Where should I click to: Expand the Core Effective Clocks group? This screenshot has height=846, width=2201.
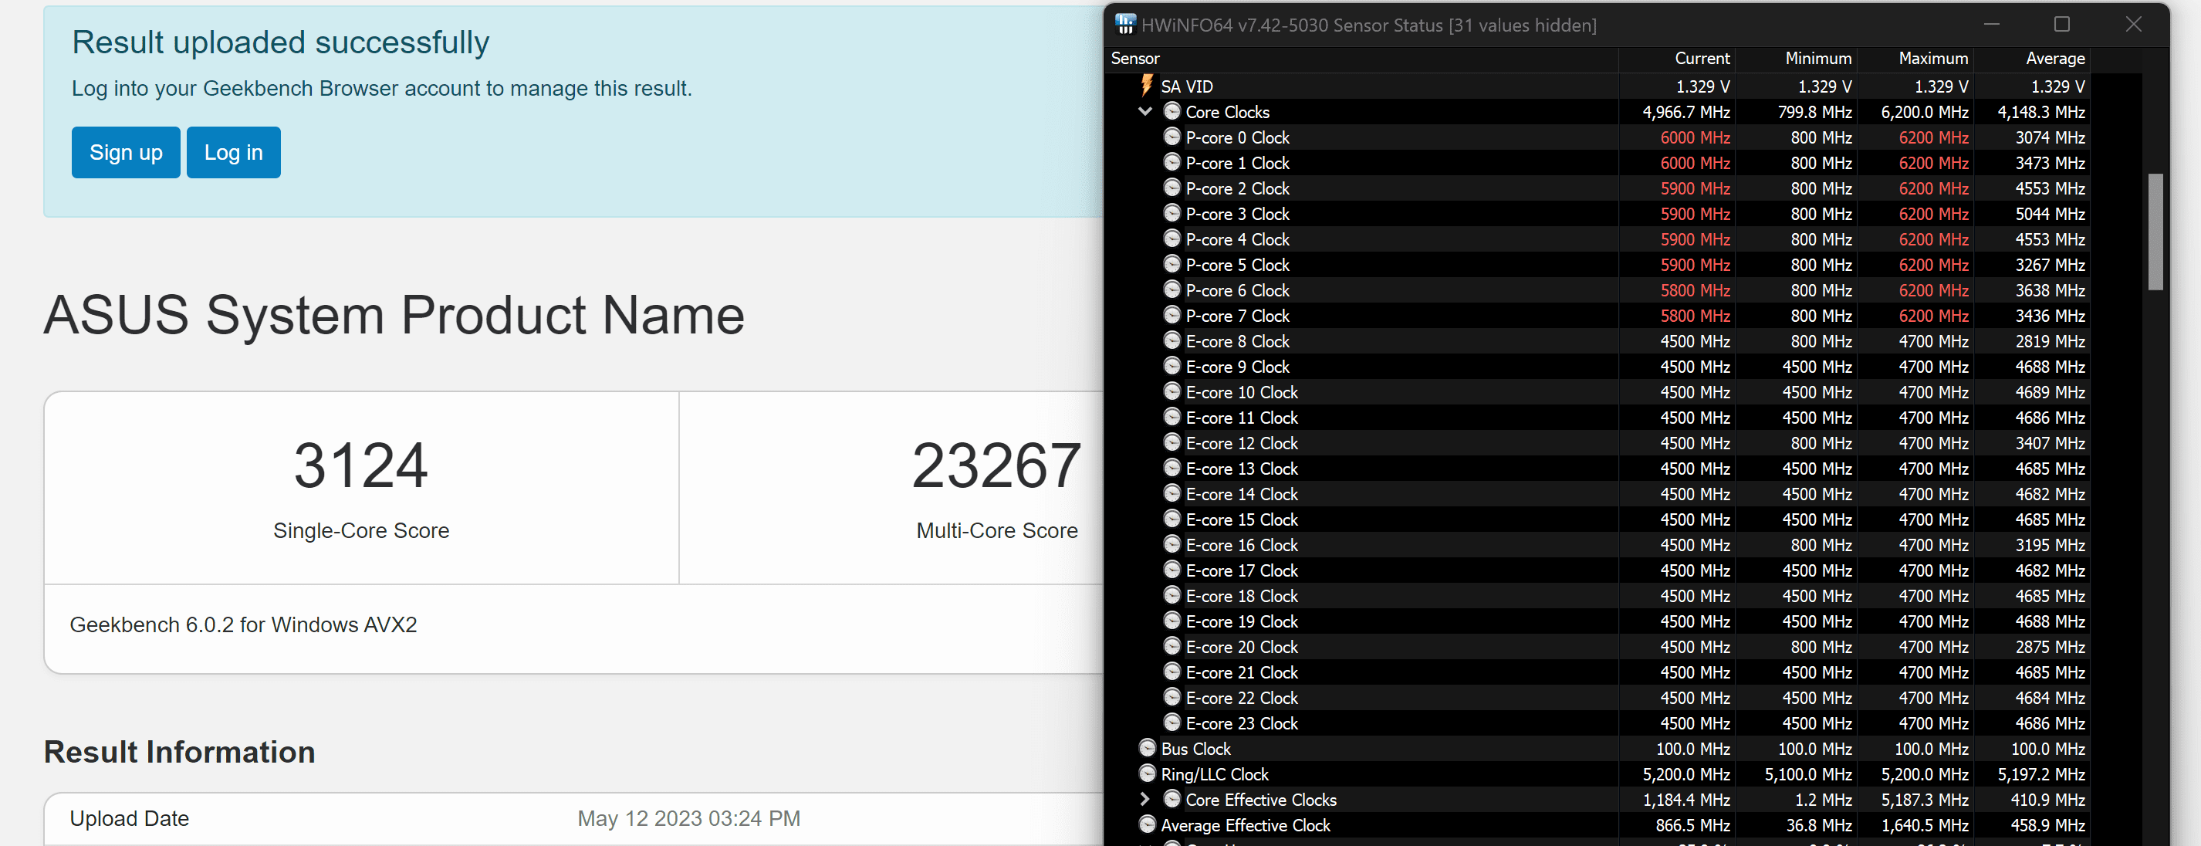[x=1145, y=799]
